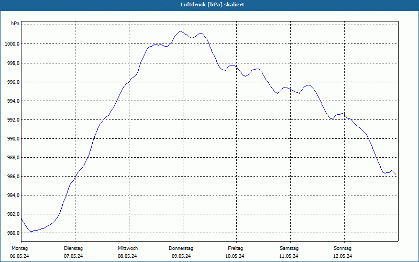
Task: Click the date 10.05.24
Action: [x=235, y=256]
